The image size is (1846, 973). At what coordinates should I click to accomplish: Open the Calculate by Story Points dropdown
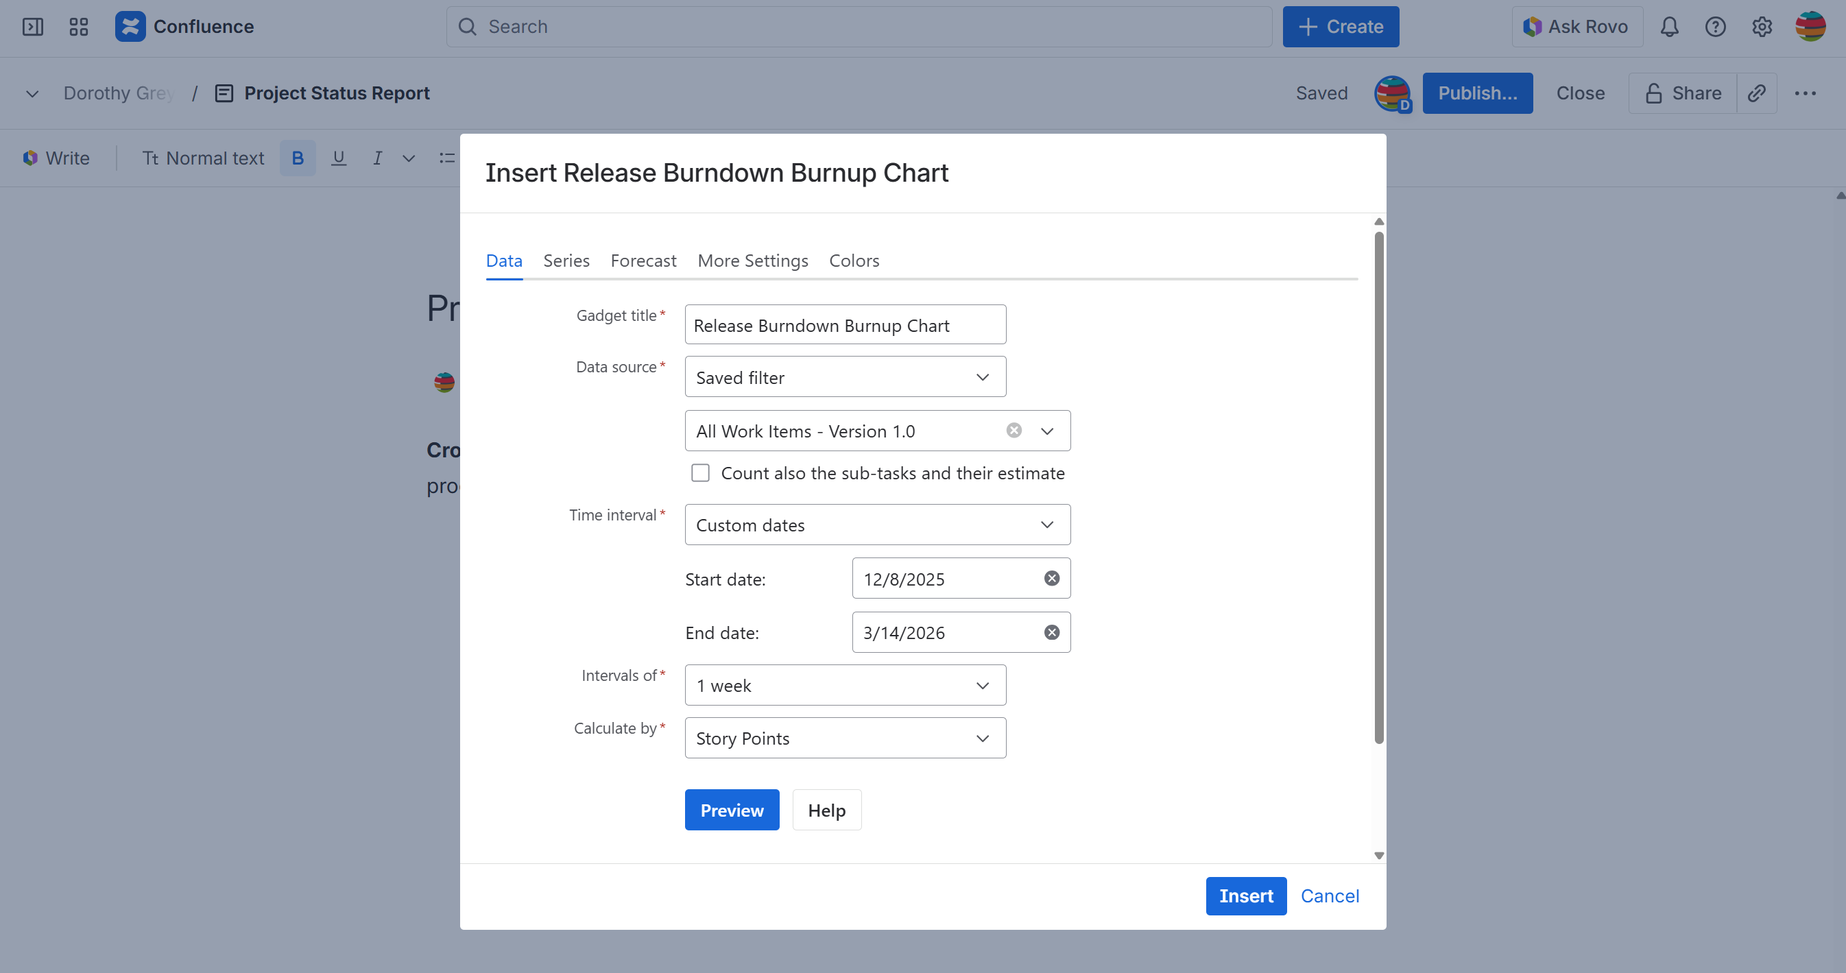click(x=845, y=737)
